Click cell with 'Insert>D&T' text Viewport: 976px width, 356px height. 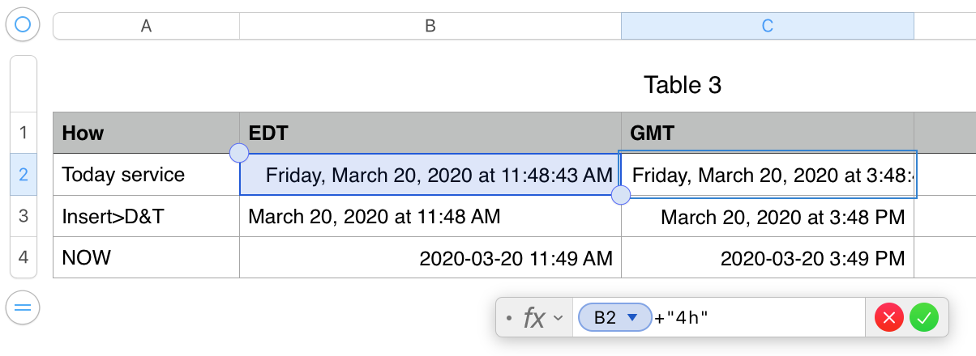pyautogui.click(x=146, y=216)
